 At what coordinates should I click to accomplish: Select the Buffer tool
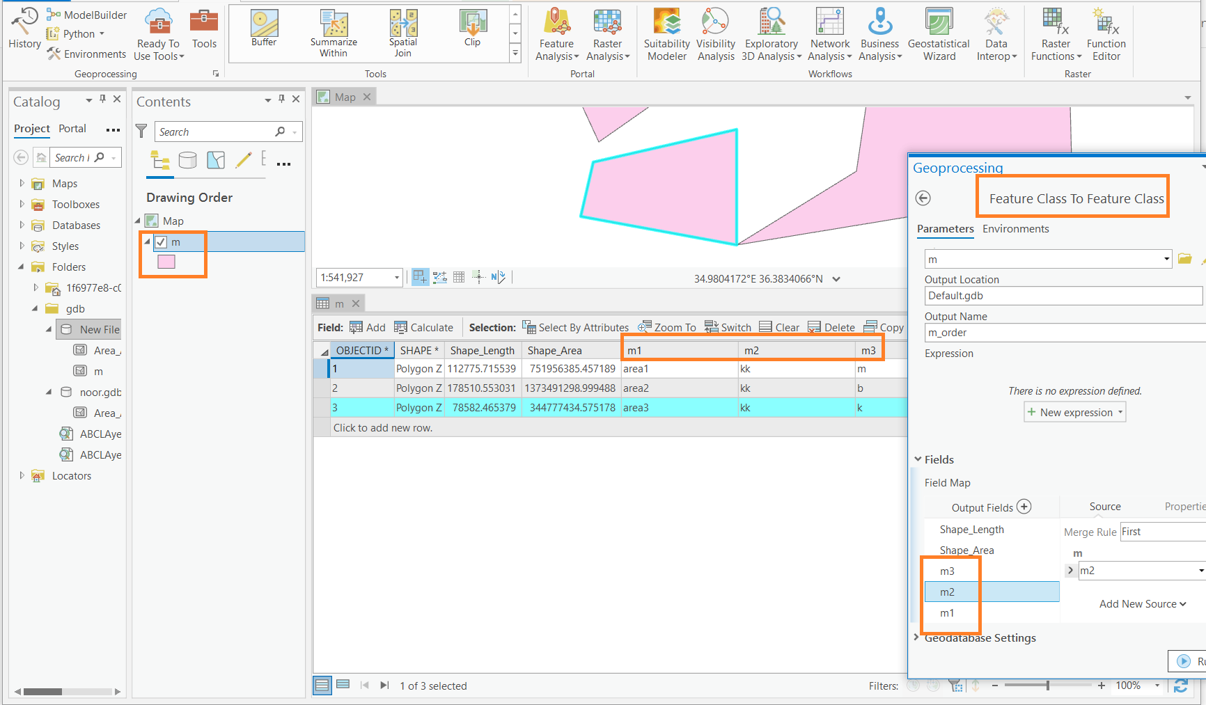[x=264, y=31]
